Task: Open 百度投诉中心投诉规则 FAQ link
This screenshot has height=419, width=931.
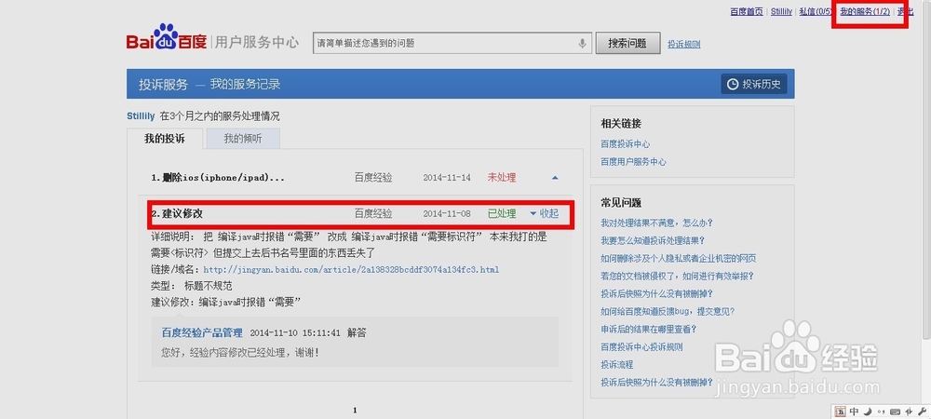Action: click(641, 346)
